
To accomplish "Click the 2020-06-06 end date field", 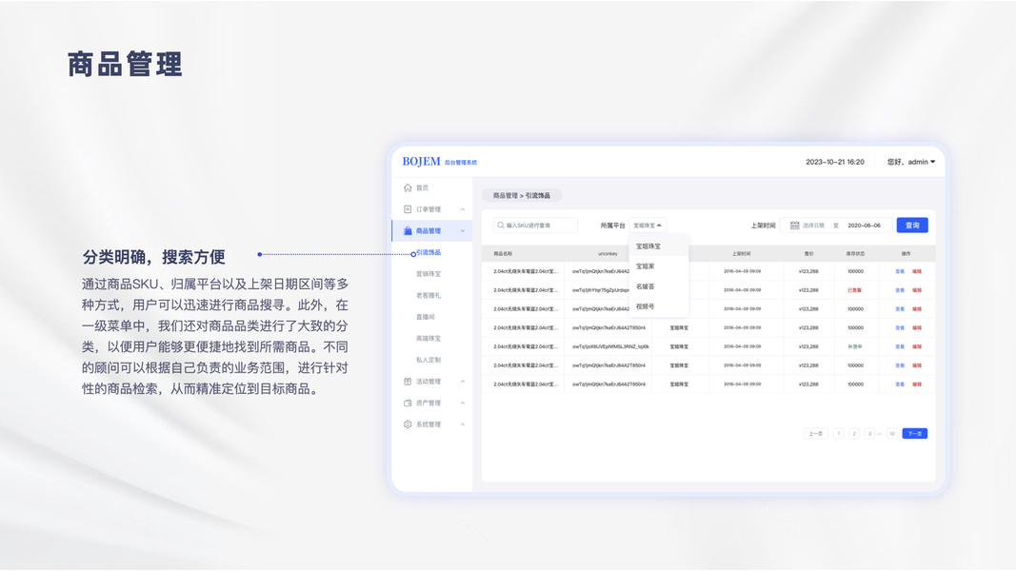I will tap(865, 226).
